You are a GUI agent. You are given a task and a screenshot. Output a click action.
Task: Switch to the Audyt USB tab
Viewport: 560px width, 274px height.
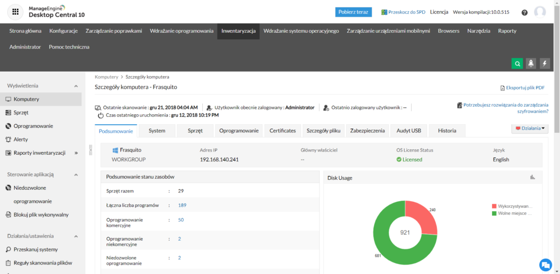pyautogui.click(x=409, y=131)
